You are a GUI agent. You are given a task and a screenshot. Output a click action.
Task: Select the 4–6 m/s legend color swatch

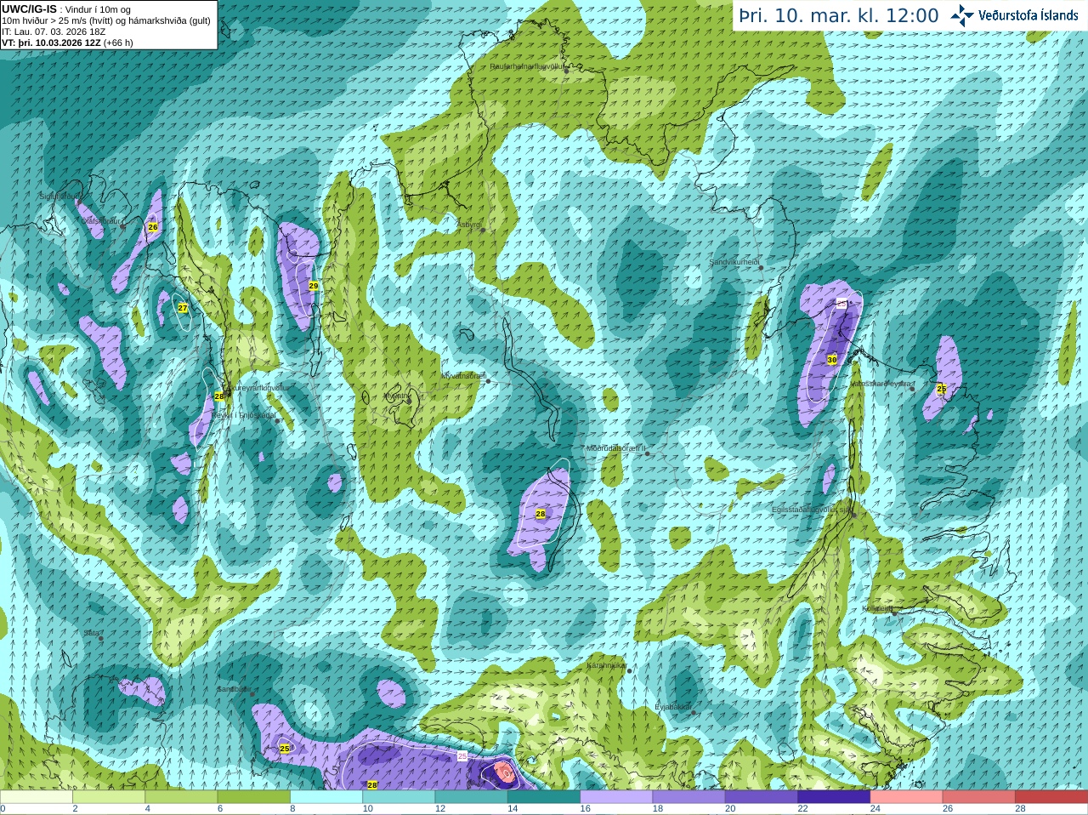(181, 797)
